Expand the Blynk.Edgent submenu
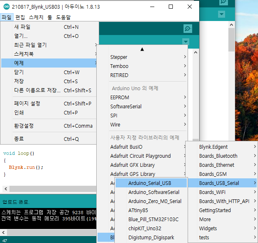 [222, 147]
